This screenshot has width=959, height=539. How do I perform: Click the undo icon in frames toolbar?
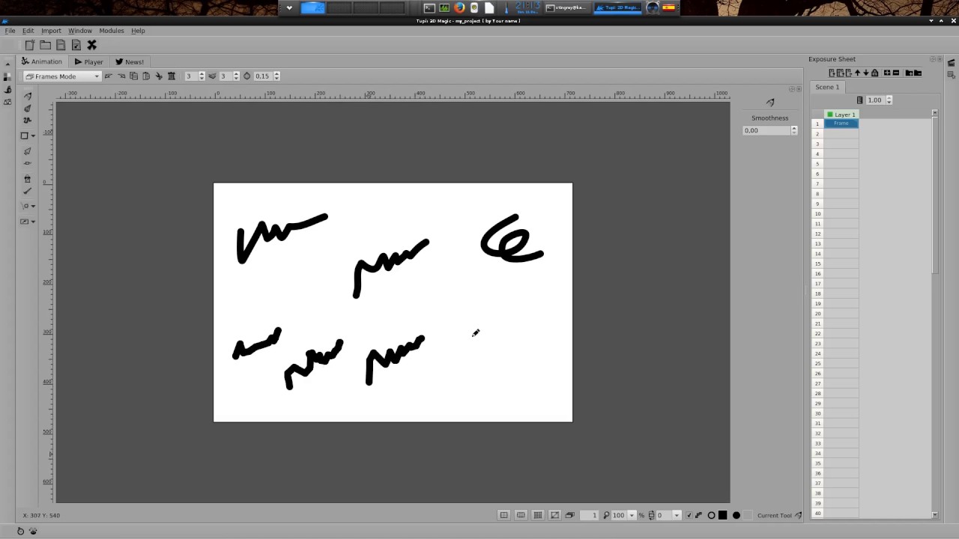pos(109,76)
